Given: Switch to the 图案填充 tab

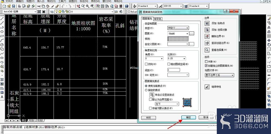Looking at the screenshot, I should pos(147,19).
